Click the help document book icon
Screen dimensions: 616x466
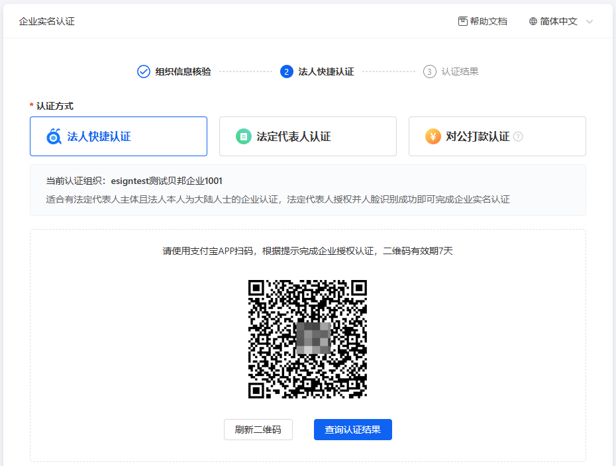463,21
